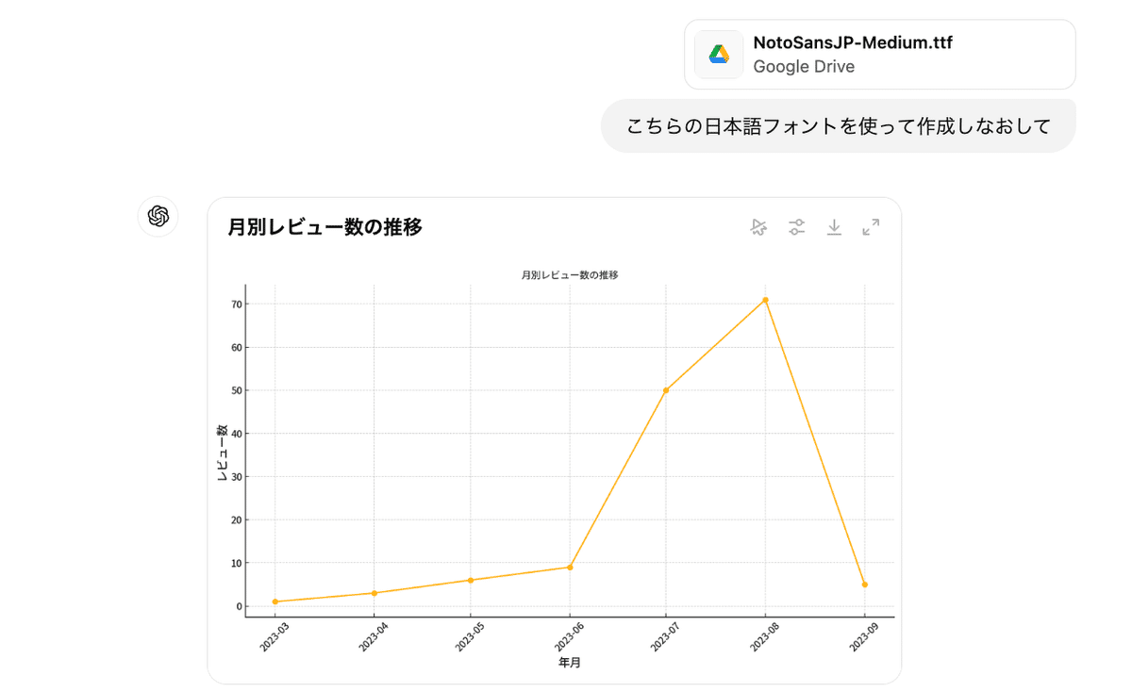Select the user message about 日本語フォント
The height and width of the screenshot is (692, 1132).
[838, 125]
